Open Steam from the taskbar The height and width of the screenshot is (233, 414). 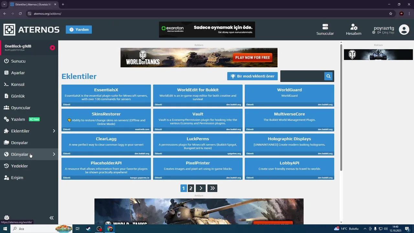88,229
